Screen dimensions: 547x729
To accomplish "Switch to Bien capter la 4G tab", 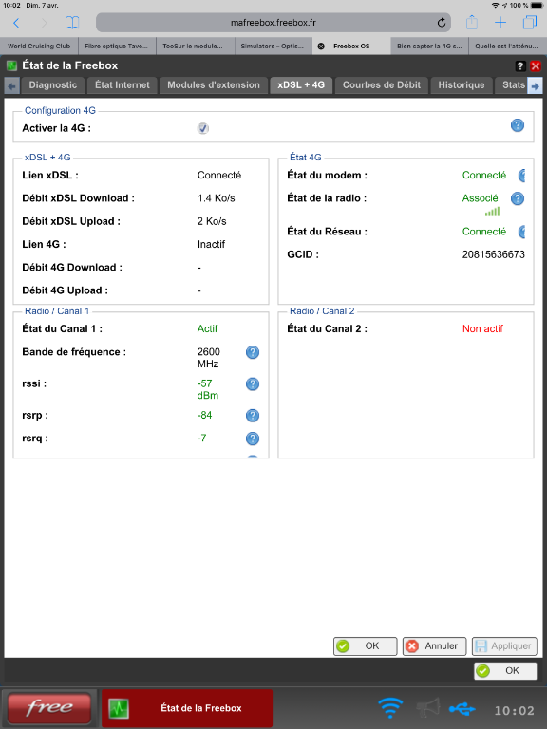I will pos(429,46).
